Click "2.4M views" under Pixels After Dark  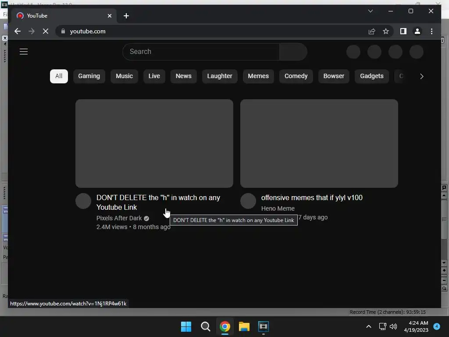tap(112, 227)
